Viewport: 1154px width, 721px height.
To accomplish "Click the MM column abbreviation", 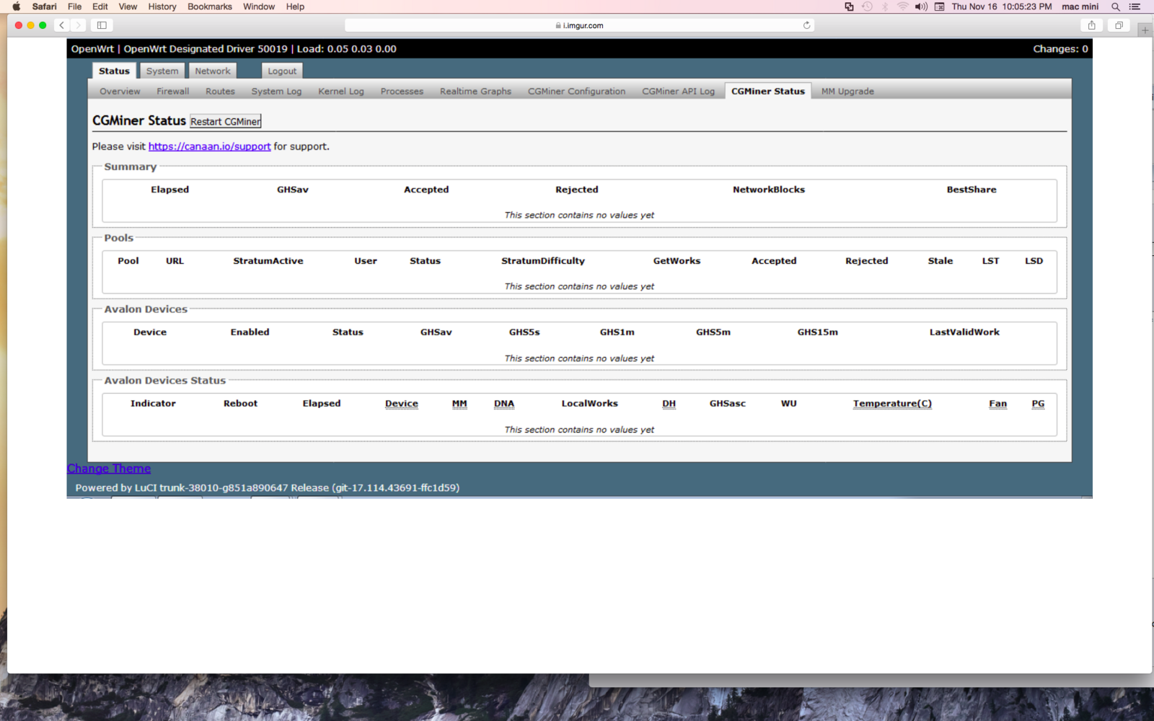I will [x=459, y=404].
